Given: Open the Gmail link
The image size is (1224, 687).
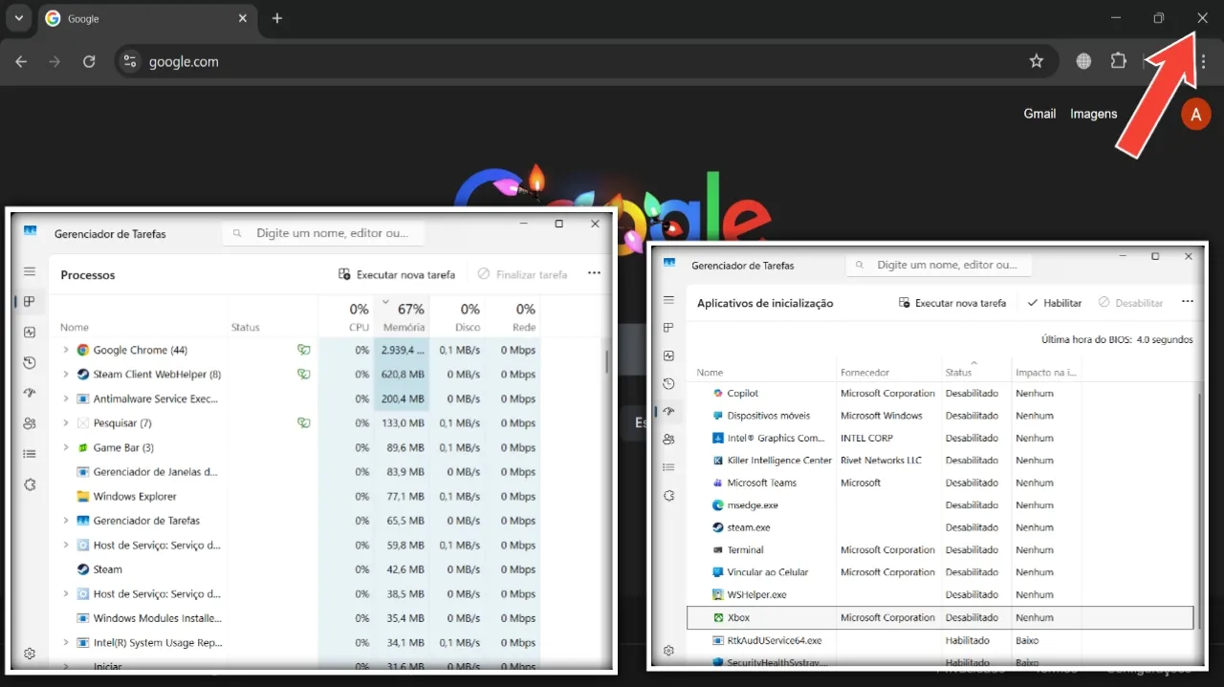Looking at the screenshot, I should 1039,114.
